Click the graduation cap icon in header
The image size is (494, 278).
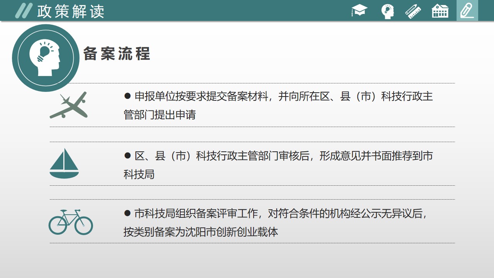tap(359, 10)
